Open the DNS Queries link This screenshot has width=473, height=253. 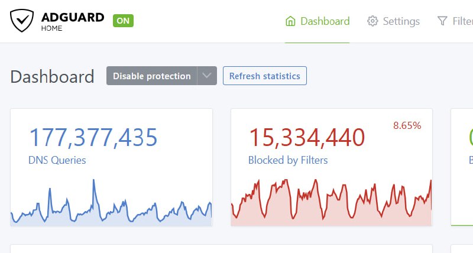57,160
